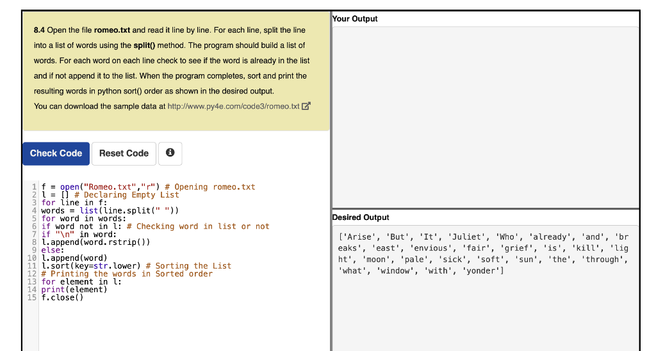The width and height of the screenshot is (656, 351).
Task: Click the external link icon after romeo.txt
Action: coord(306,106)
